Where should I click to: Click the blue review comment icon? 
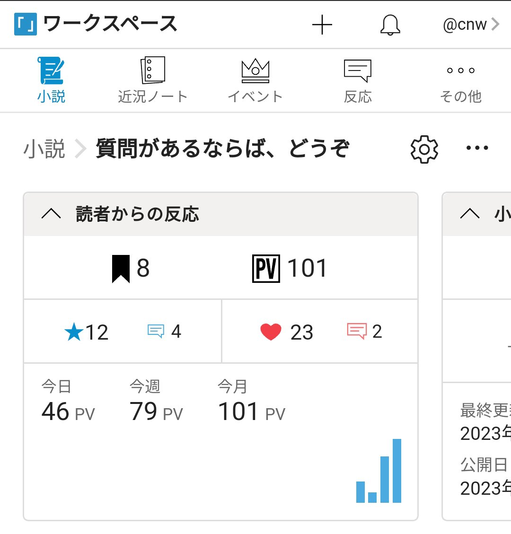[x=156, y=331]
